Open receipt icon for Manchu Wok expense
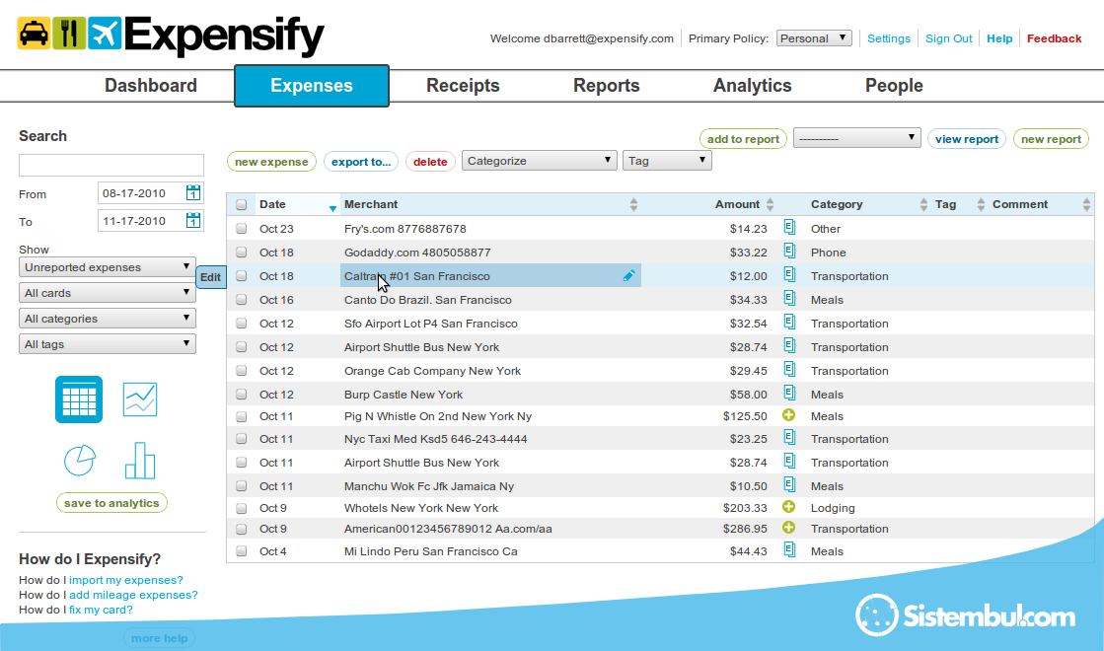1104x651 pixels. point(789,484)
